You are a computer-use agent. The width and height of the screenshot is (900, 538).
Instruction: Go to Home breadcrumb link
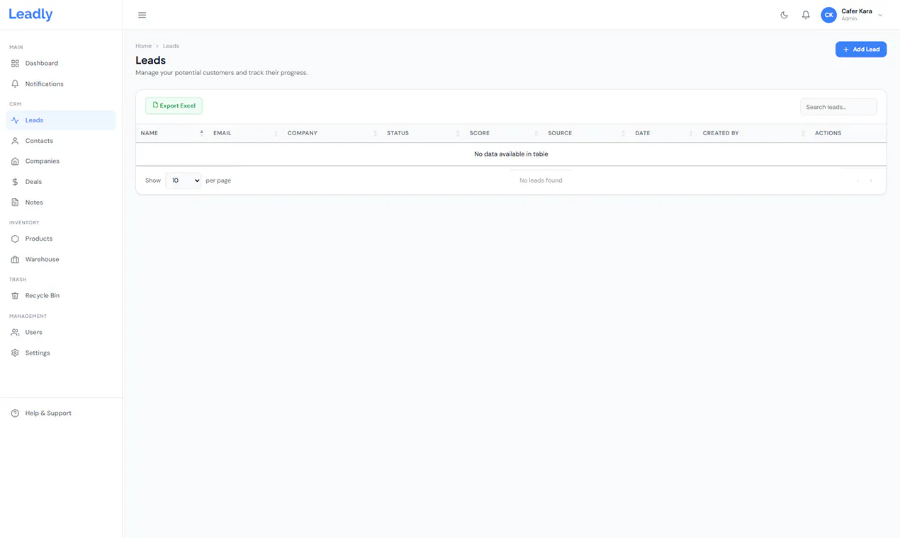[143, 46]
